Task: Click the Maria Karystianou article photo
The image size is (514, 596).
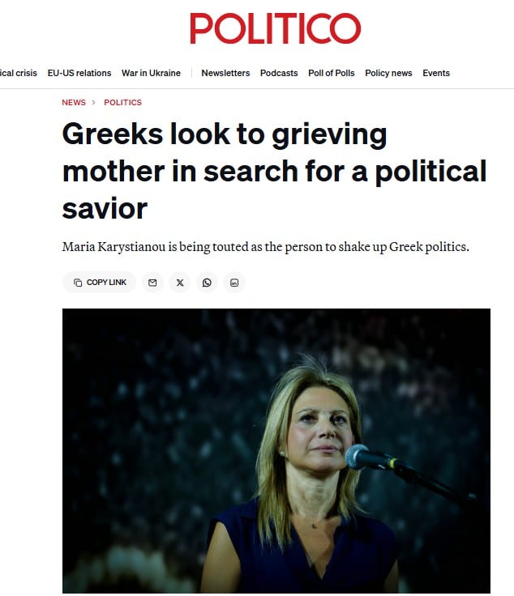Action: [276, 451]
